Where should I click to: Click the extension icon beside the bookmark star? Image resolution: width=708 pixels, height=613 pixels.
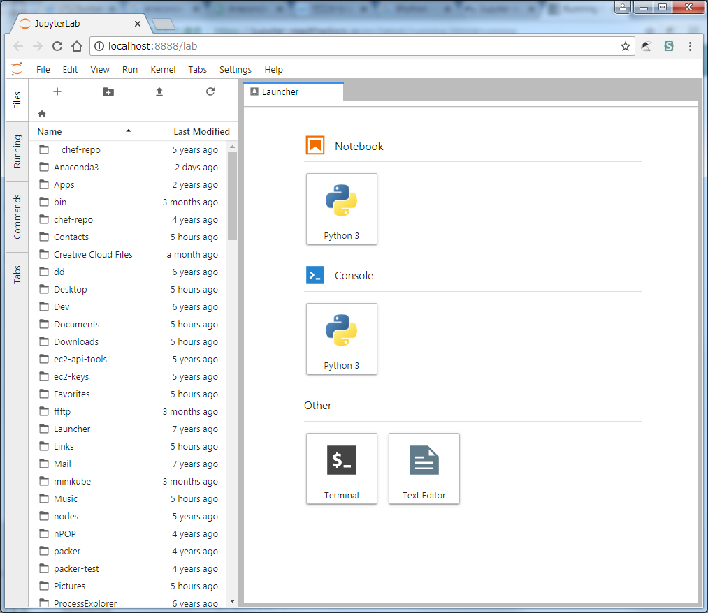coord(646,46)
